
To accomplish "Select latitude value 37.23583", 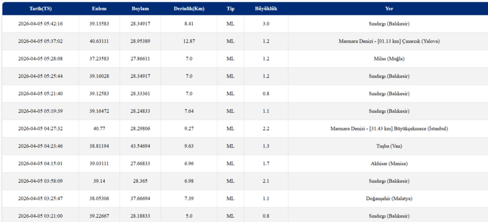I will pos(99,59).
